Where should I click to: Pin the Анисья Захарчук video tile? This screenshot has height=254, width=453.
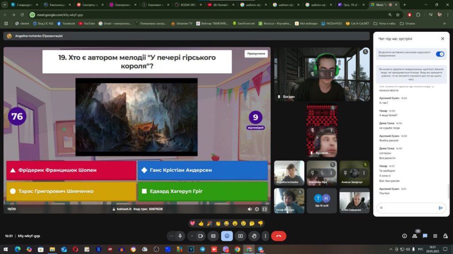click(345, 173)
